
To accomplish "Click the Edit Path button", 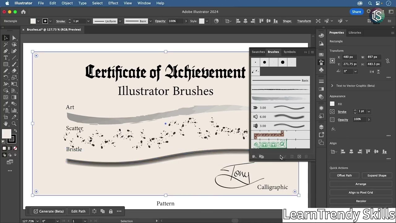I will (78, 211).
